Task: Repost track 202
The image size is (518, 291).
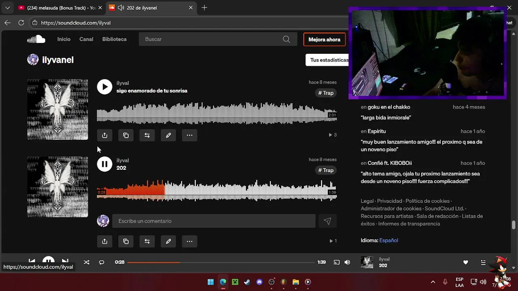Action: click(147, 241)
